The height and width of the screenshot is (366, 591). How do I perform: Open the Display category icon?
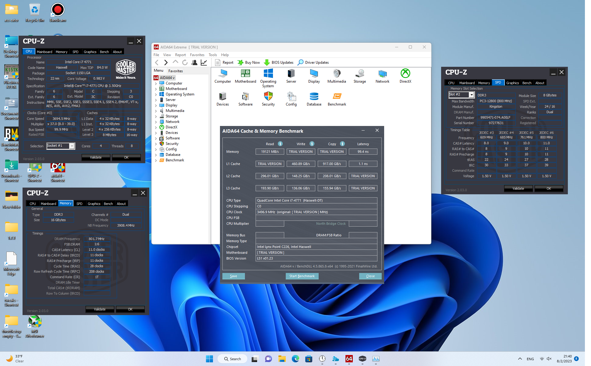[314, 76]
